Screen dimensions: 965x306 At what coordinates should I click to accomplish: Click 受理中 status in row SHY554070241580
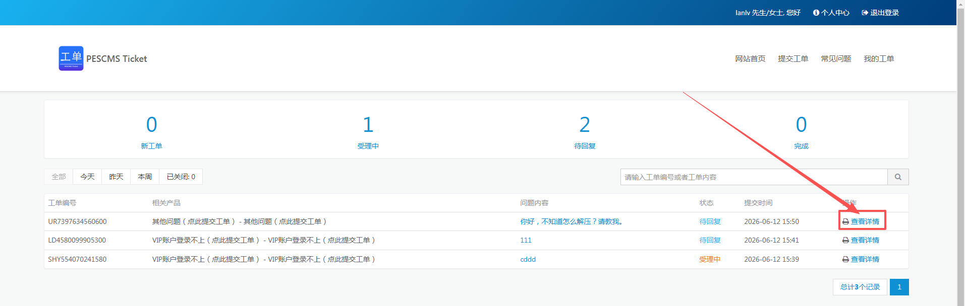[710, 259]
